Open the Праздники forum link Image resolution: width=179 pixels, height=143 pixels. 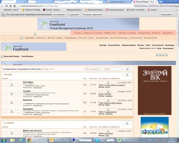pyautogui.click(x=28, y=109)
